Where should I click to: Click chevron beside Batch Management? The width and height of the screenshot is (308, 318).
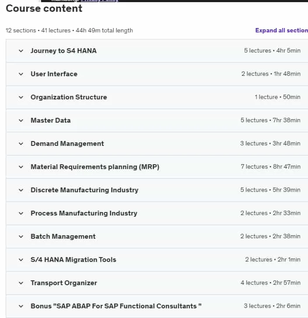click(x=21, y=237)
